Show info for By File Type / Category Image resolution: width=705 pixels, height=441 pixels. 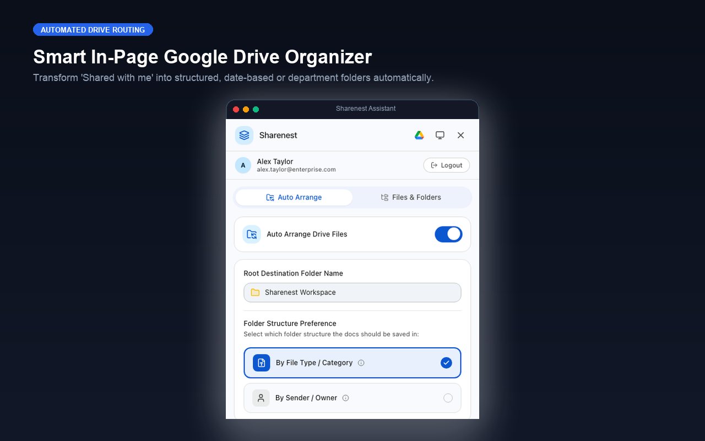click(x=361, y=363)
